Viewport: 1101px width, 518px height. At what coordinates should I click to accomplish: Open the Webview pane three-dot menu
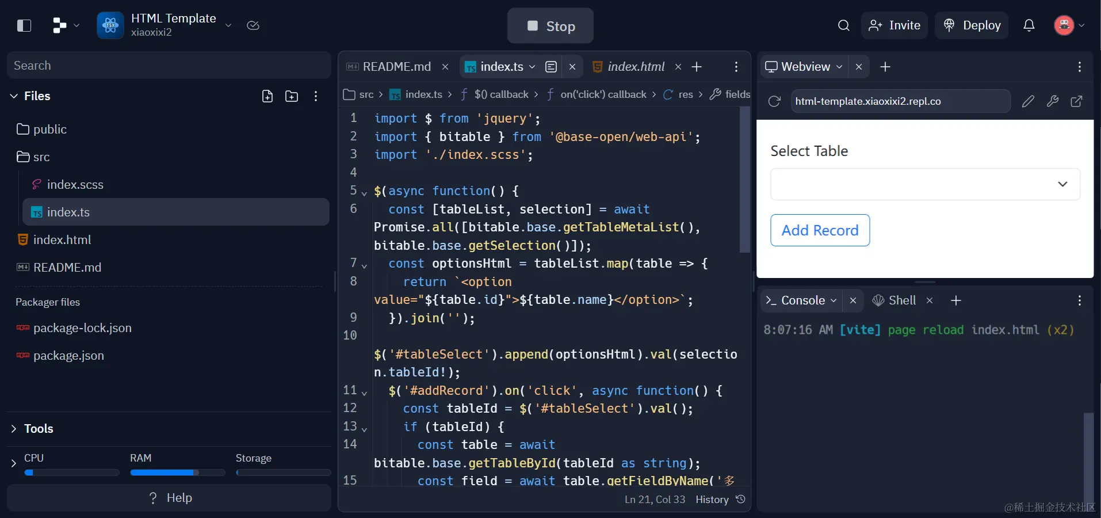[x=1080, y=67]
